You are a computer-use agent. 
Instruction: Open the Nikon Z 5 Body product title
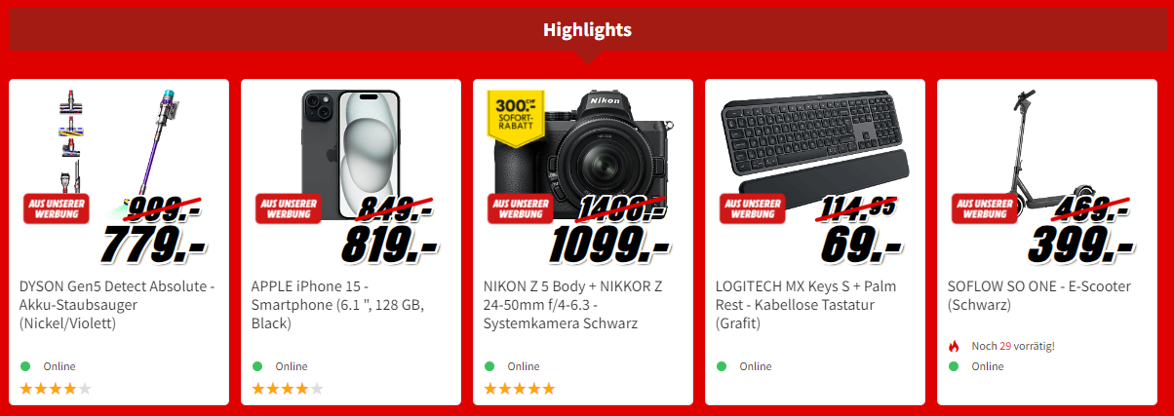[x=573, y=305]
